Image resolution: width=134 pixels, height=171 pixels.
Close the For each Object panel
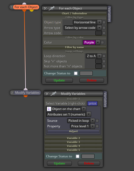[x=45, y=8]
